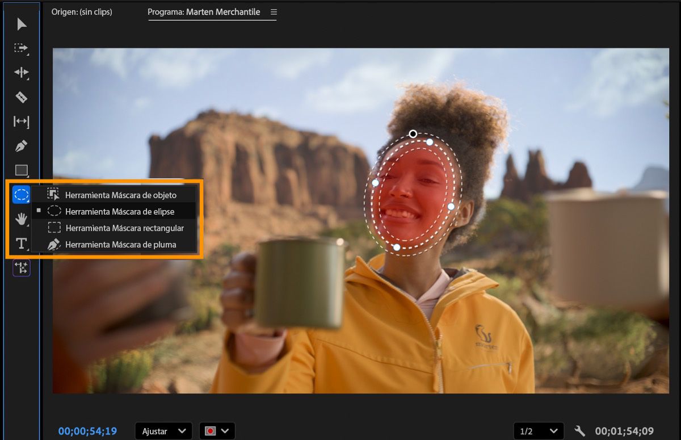Click the bottom toolbar icon under Type tool
The height and width of the screenshot is (440, 681).
pyautogui.click(x=22, y=268)
